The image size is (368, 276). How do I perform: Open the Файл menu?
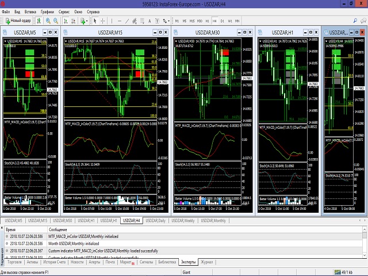point(6,11)
